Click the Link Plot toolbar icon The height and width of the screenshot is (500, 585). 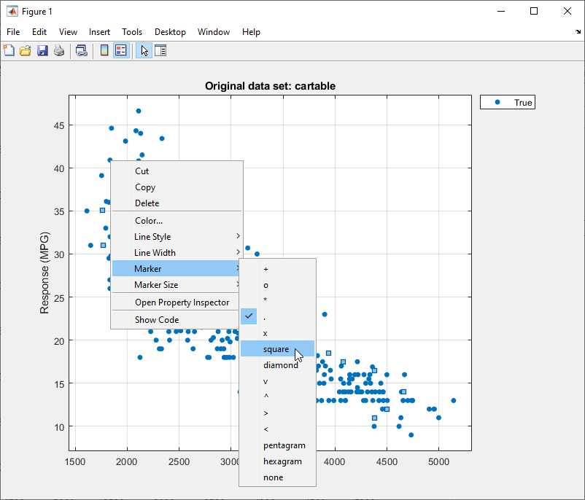point(82,50)
